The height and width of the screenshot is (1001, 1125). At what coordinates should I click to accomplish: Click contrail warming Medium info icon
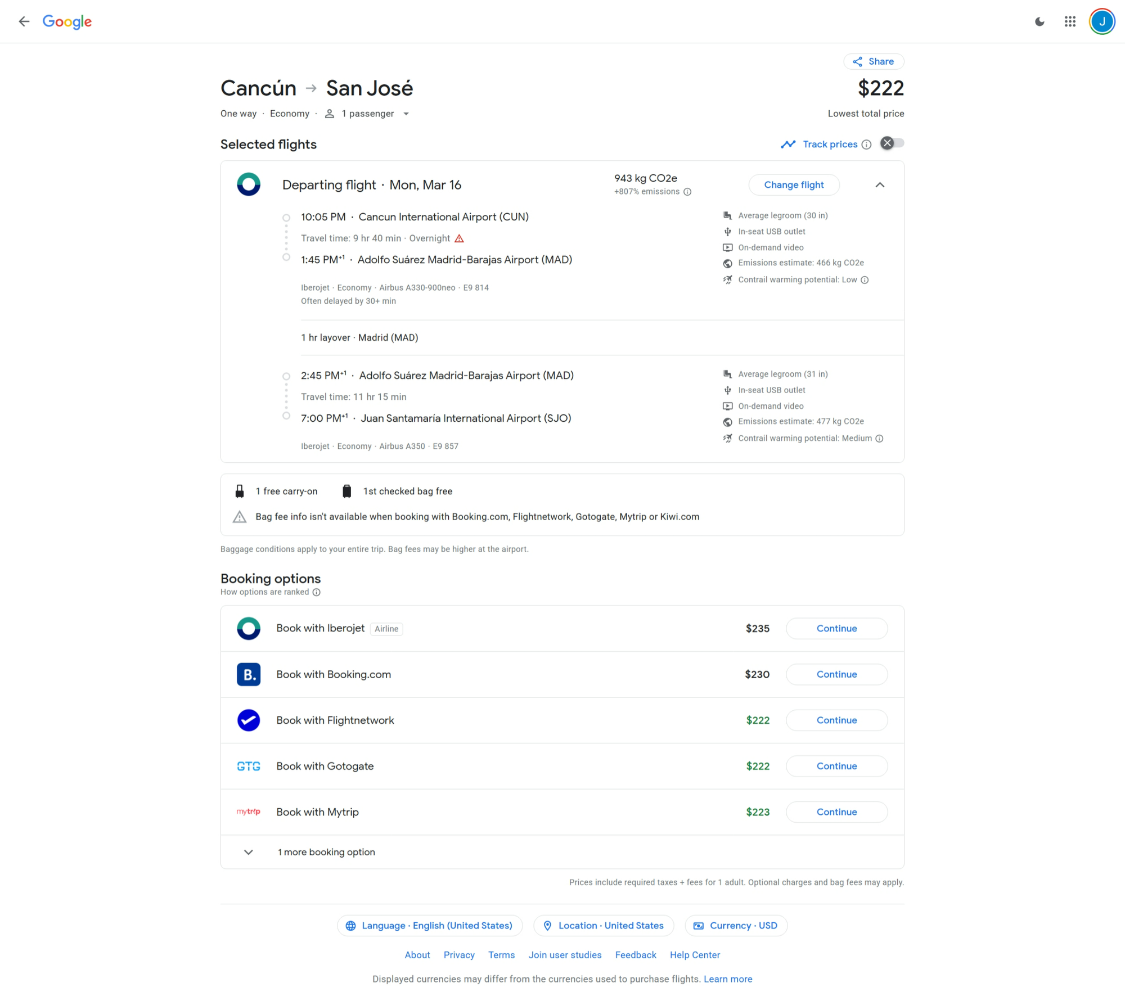[879, 439]
